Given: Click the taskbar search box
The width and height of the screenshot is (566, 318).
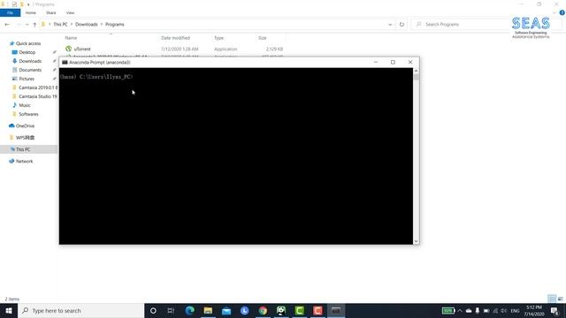Looking at the screenshot, I should tap(80, 310).
